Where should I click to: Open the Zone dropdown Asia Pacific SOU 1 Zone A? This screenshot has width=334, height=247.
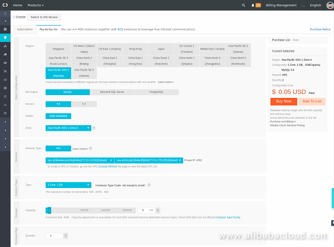click(68, 128)
